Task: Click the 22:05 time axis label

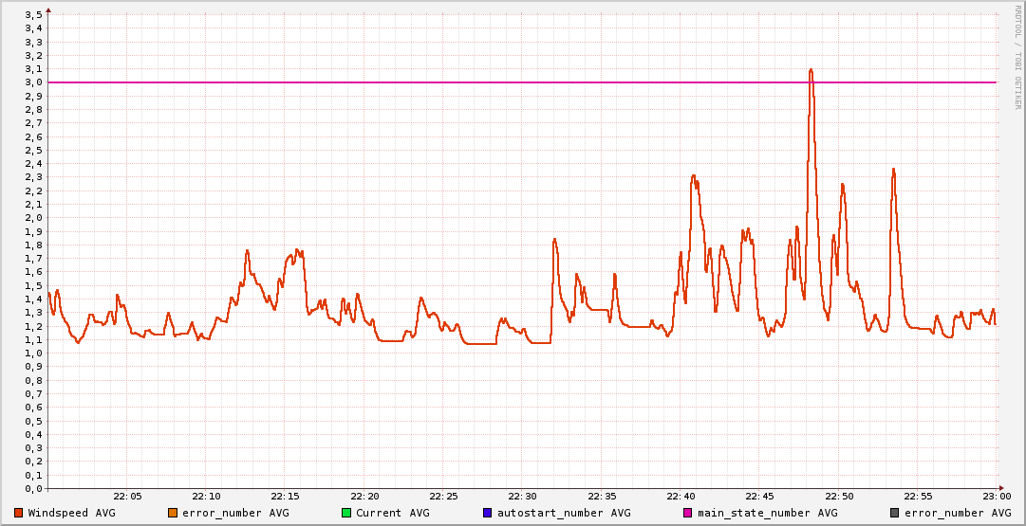Action: tap(127, 497)
